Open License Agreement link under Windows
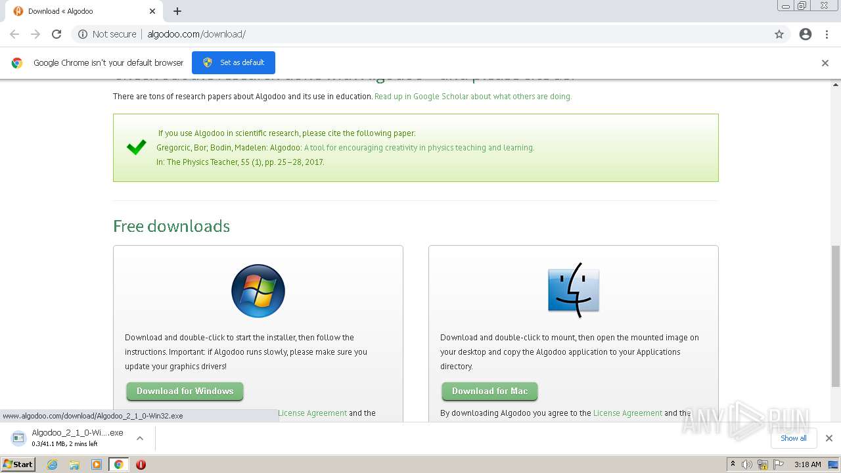The height and width of the screenshot is (473, 841). tap(312, 413)
